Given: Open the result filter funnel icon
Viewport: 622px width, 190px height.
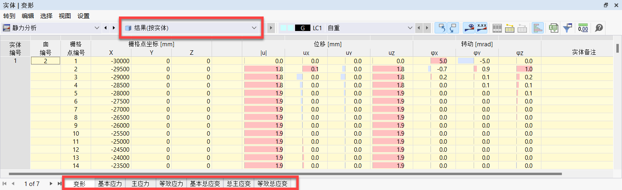Looking at the screenshot, I should click(x=568, y=28).
